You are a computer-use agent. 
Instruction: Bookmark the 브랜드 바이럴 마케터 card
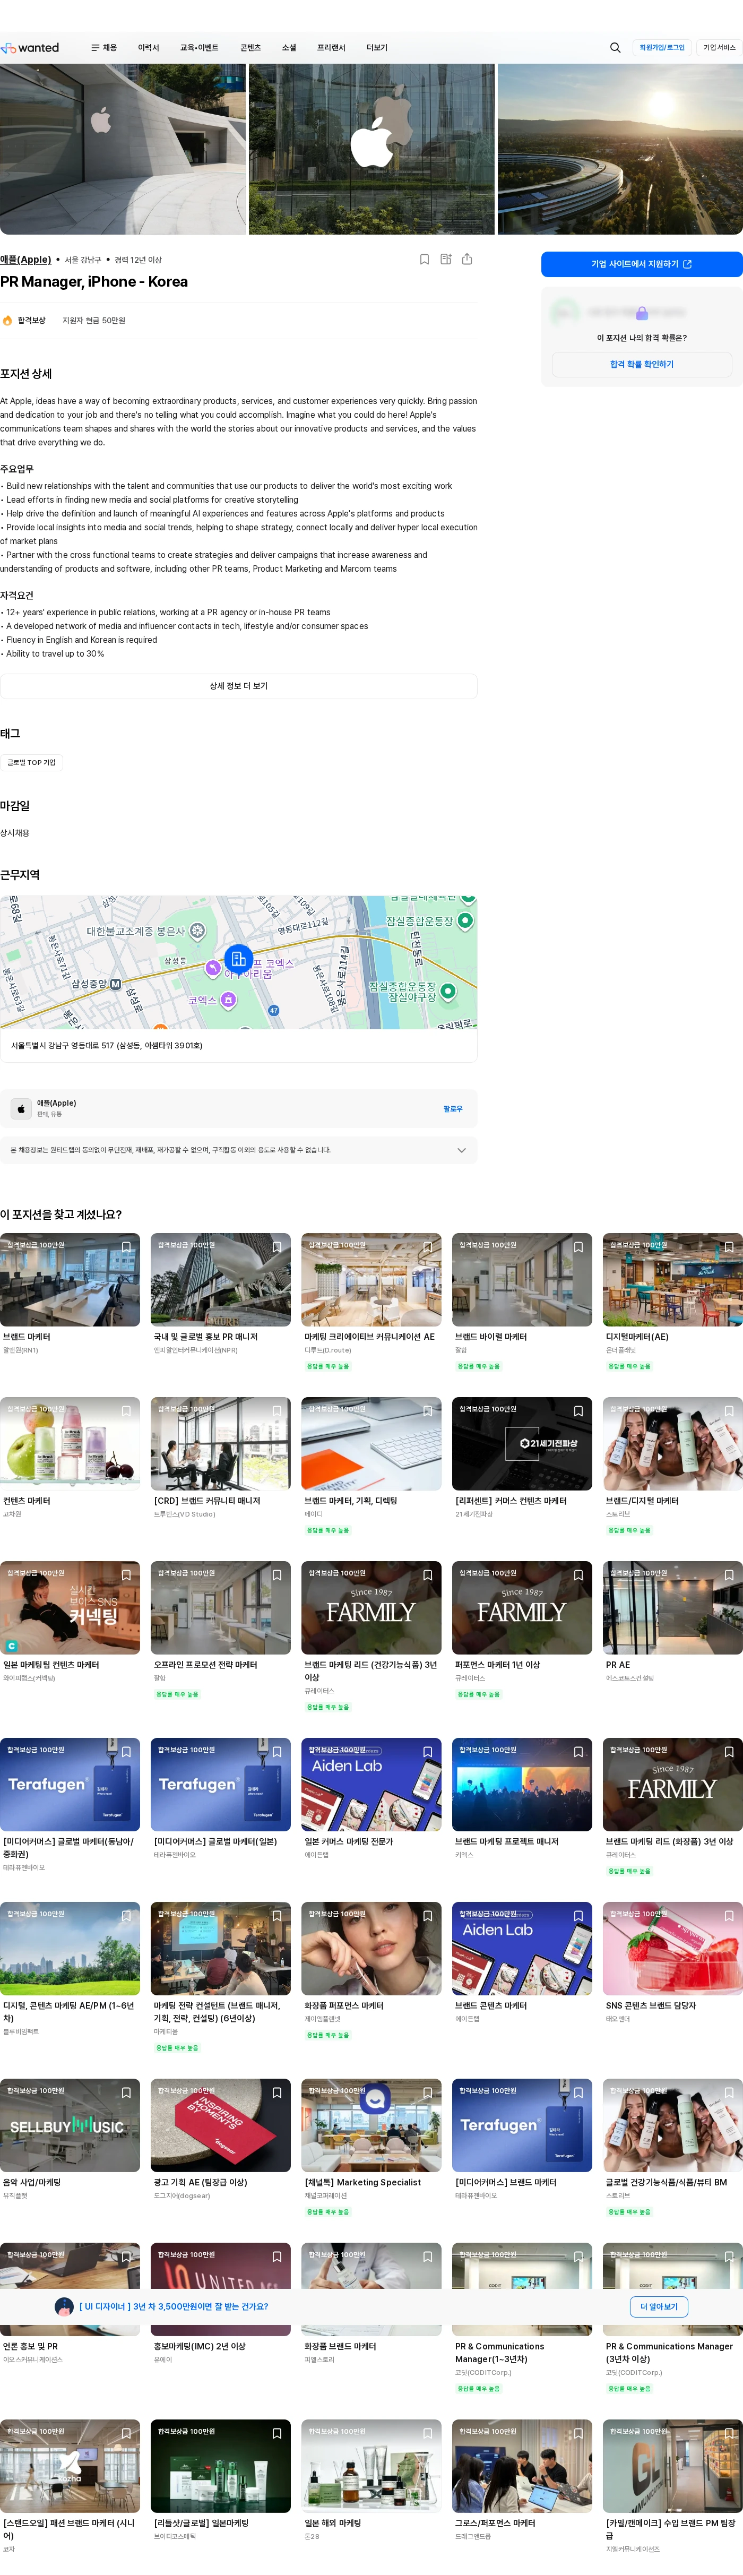coord(578,1246)
